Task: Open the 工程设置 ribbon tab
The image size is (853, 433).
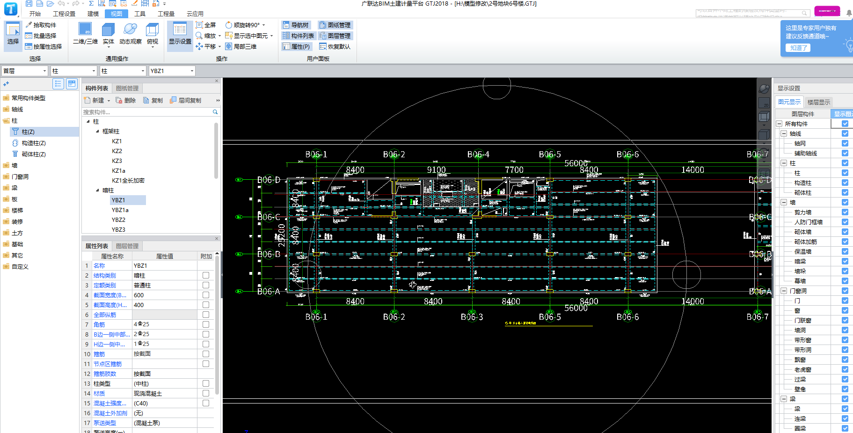Action: (64, 14)
